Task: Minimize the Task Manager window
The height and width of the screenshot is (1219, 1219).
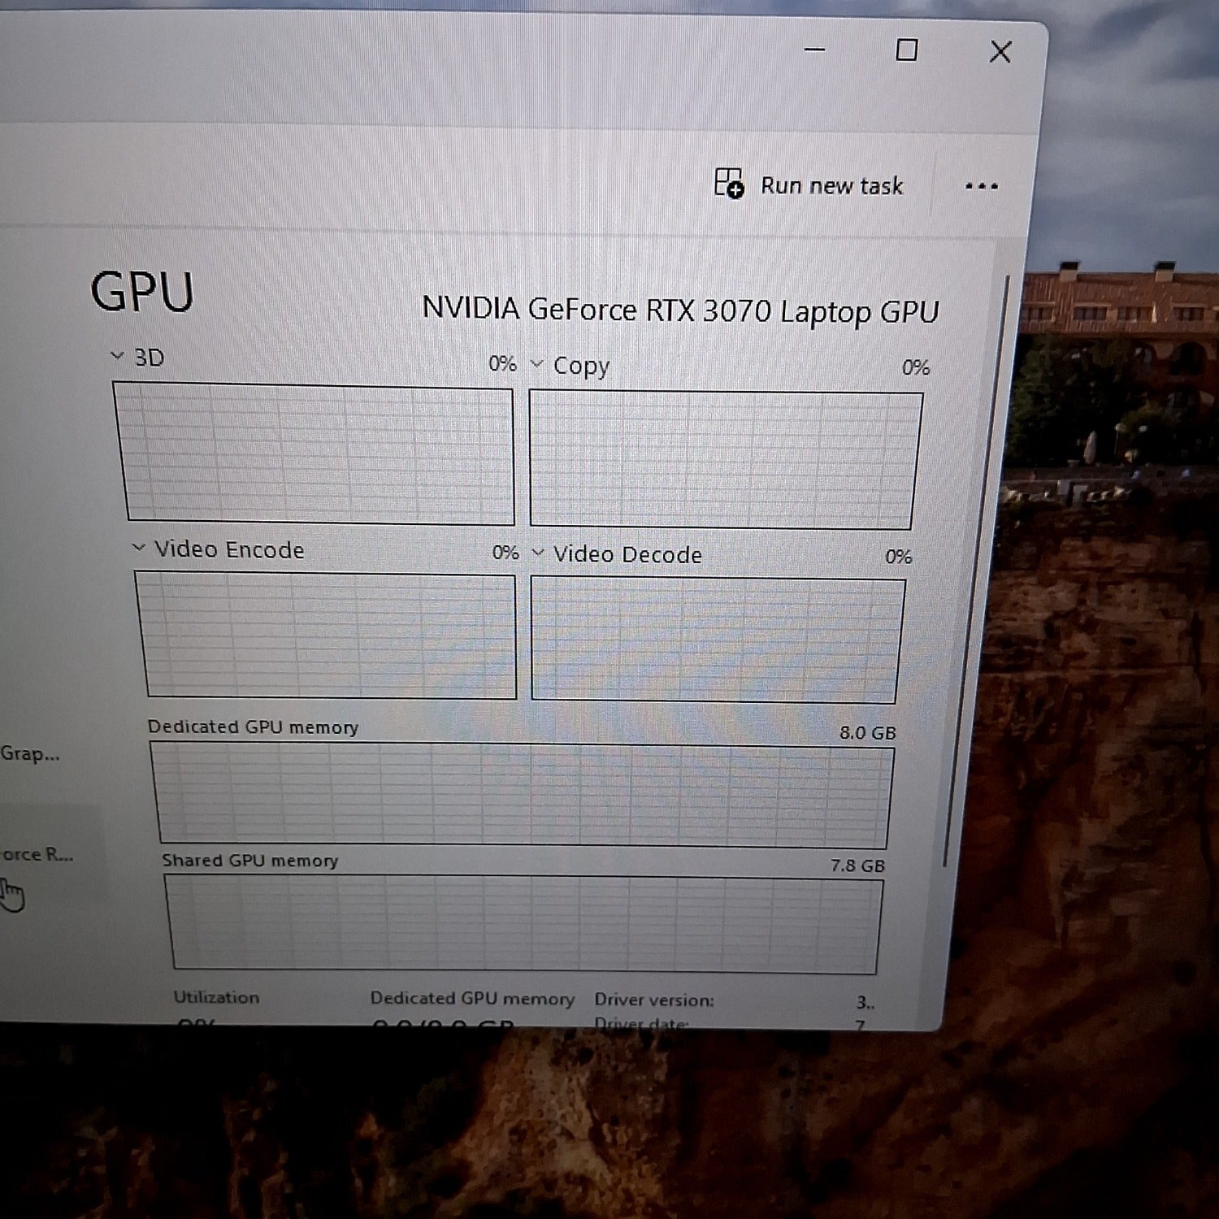Action: 814,50
